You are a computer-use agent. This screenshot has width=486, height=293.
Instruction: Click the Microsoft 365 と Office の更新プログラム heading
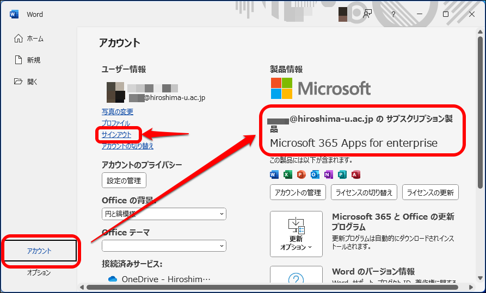click(x=393, y=222)
